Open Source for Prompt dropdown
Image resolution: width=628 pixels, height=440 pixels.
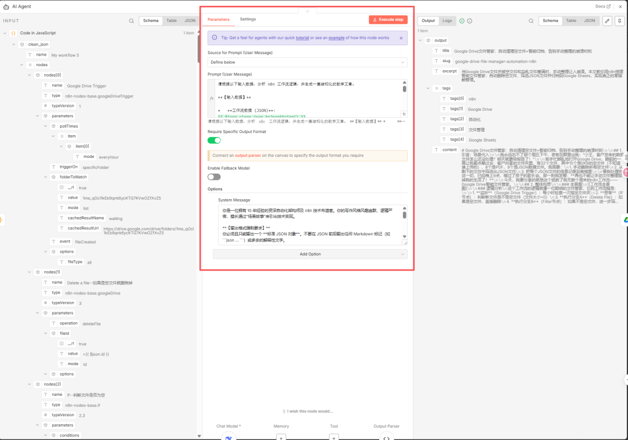(307, 62)
